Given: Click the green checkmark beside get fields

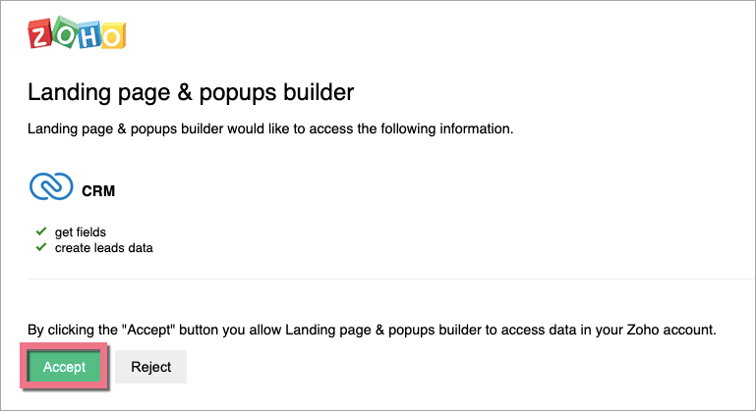Looking at the screenshot, I should click(x=40, y=231).
